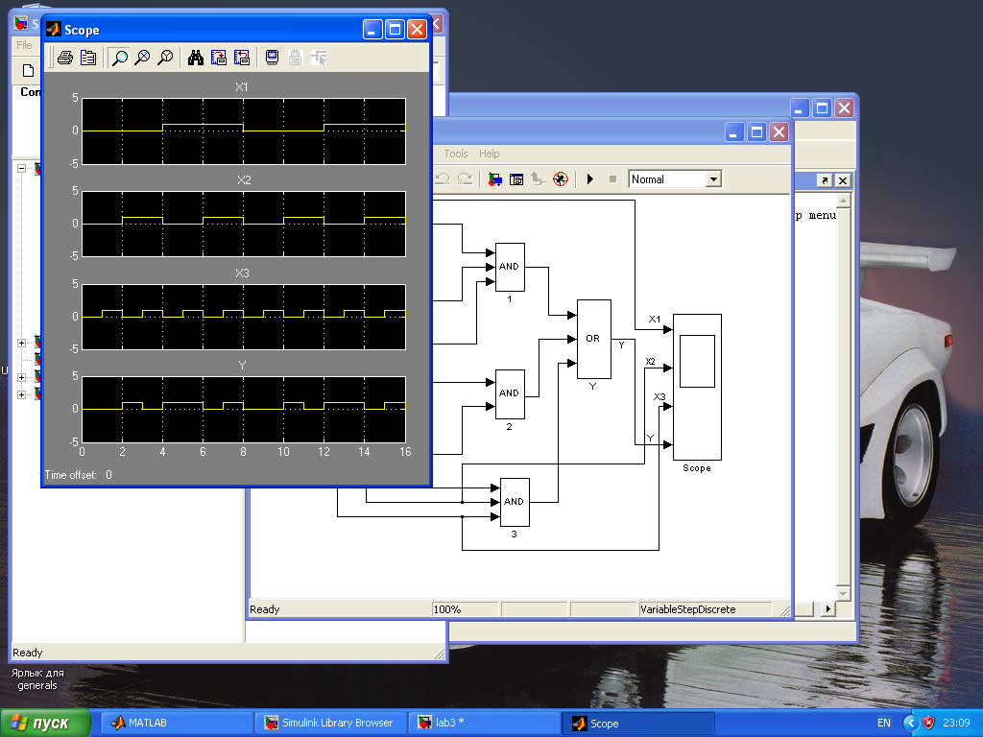The height and width of the screenshot is (737, 983).
Task: Collapse the top library tree node
Action: [x=21, y=168]
